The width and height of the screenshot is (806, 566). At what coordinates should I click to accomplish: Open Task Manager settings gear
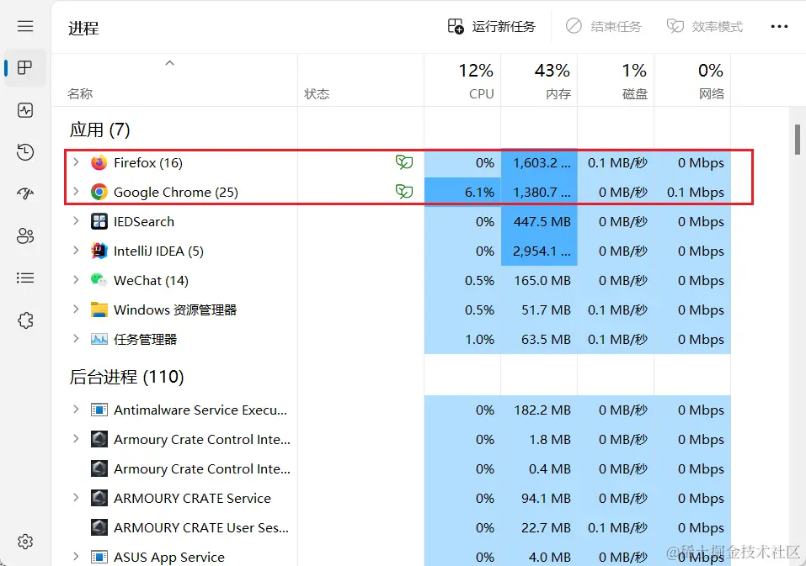25,542
